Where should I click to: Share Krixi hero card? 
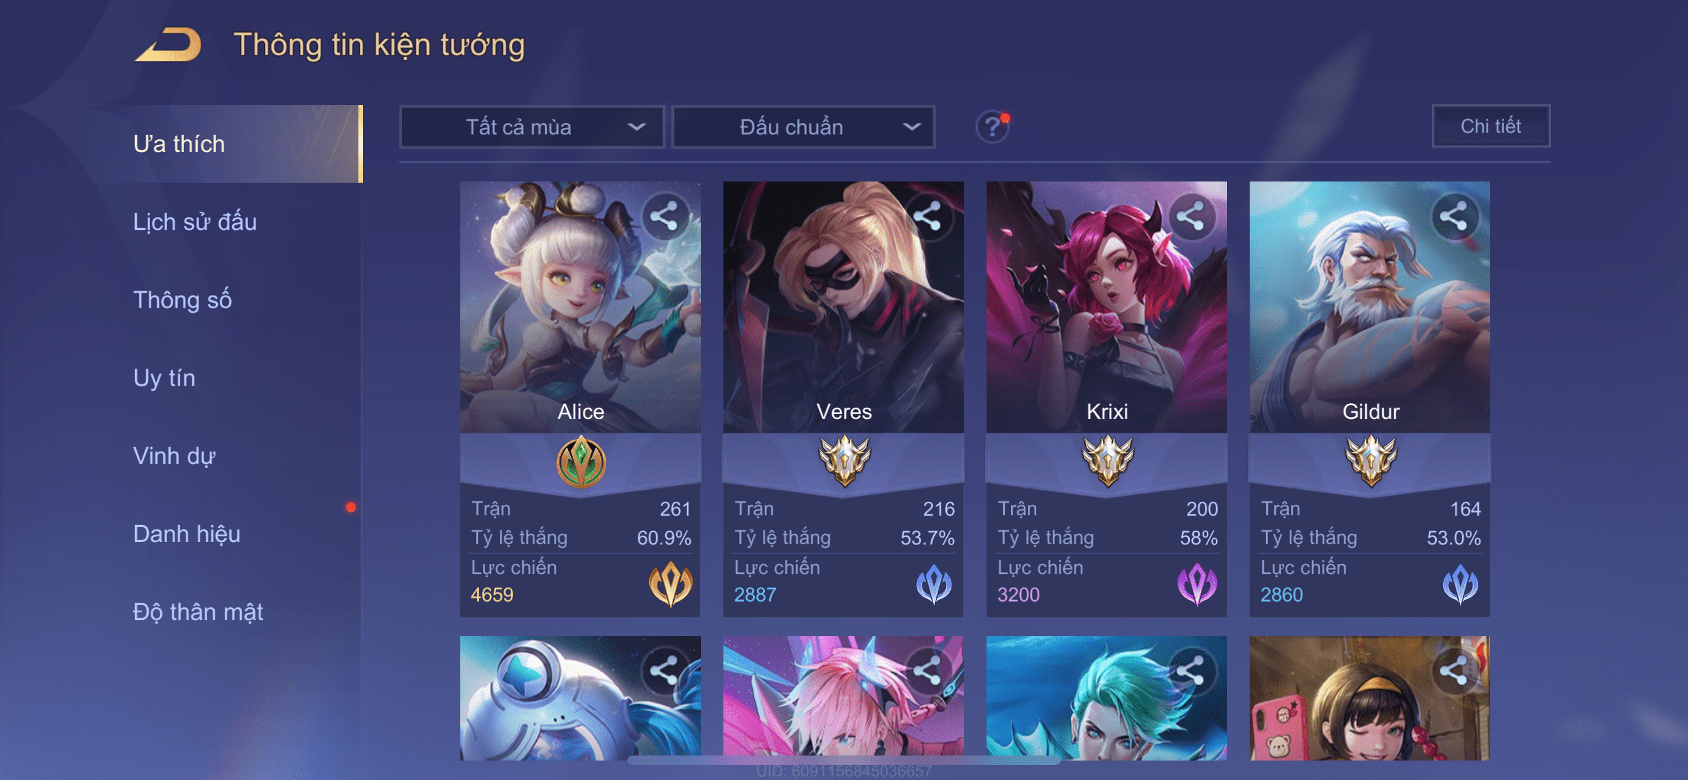click(x=1191, y=216)
